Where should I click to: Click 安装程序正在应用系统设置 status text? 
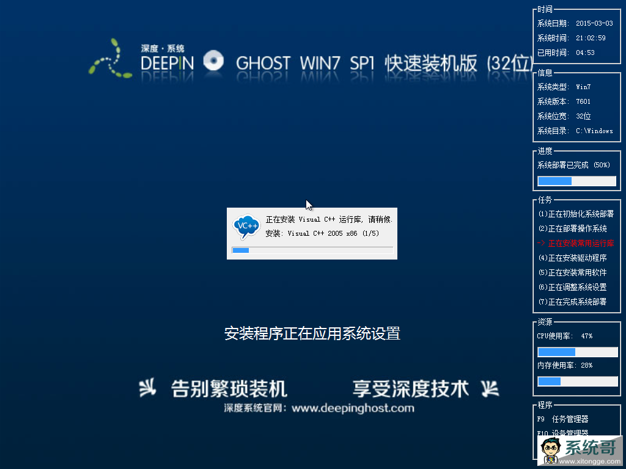click(312, 333)
